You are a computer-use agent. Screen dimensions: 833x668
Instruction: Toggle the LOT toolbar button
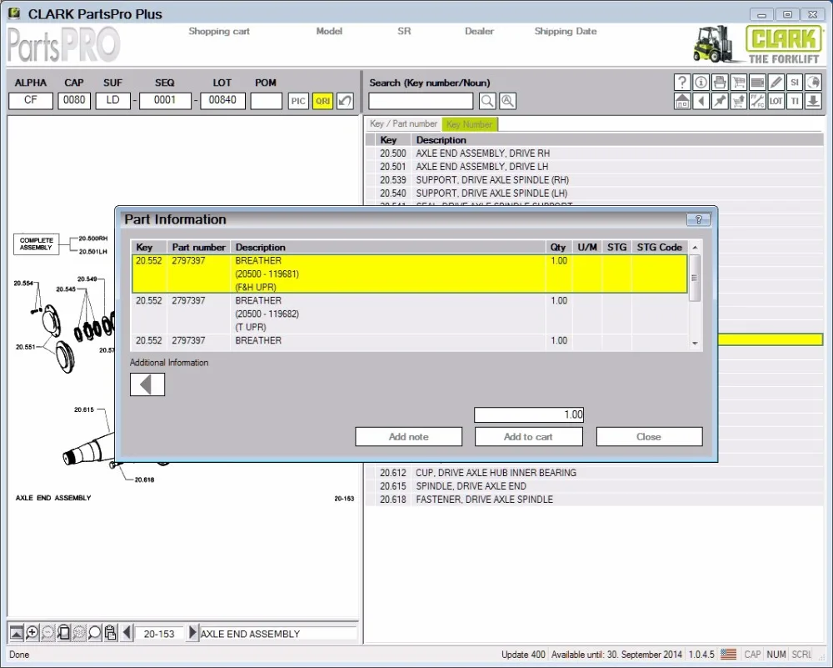(776, 101)
